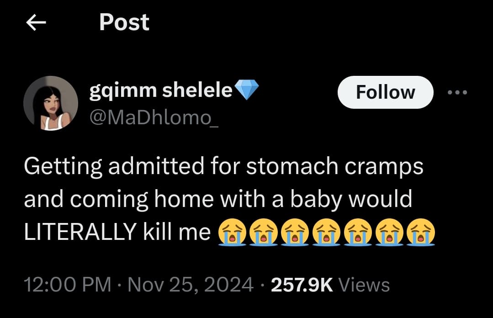Tap the 257.9K view count
This screenshot has width=493, height=318.
tap(302, 285)
